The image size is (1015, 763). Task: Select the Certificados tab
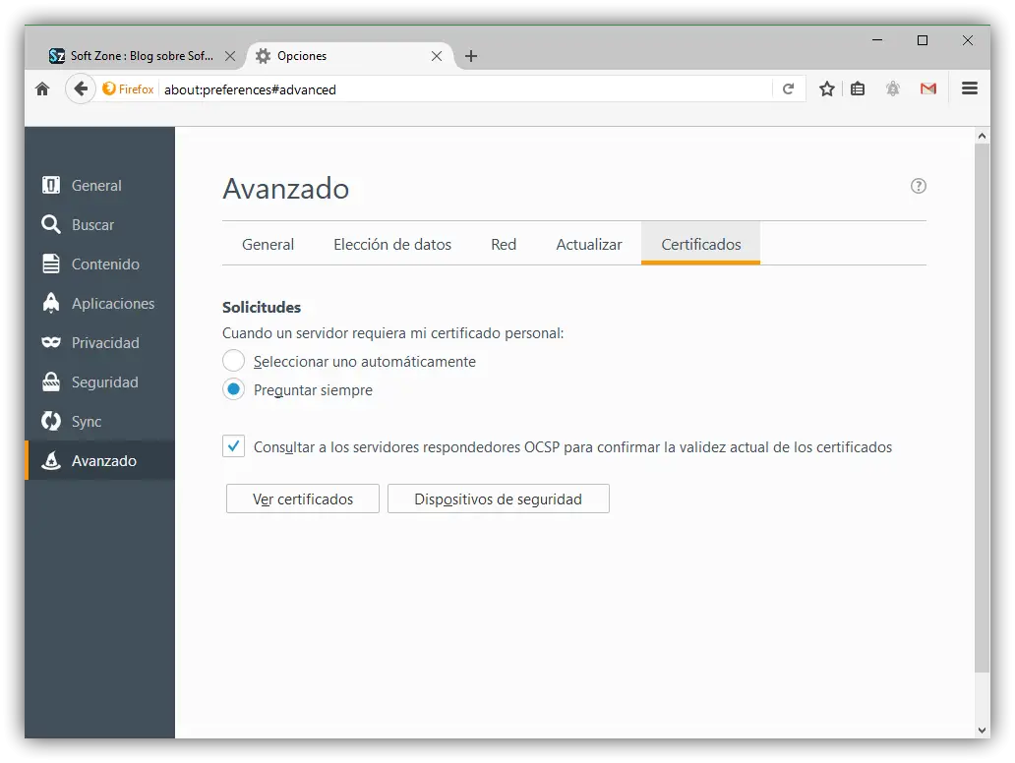coord(701,244)
